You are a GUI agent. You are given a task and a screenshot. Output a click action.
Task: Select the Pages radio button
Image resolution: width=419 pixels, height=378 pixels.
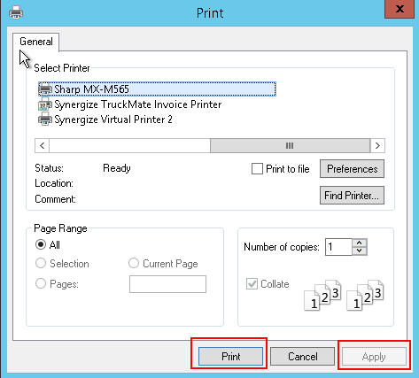[x=41, y=283]
